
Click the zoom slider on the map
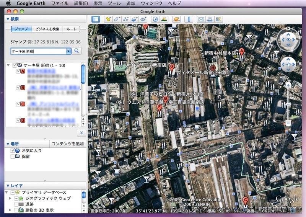tap(288, 104)
